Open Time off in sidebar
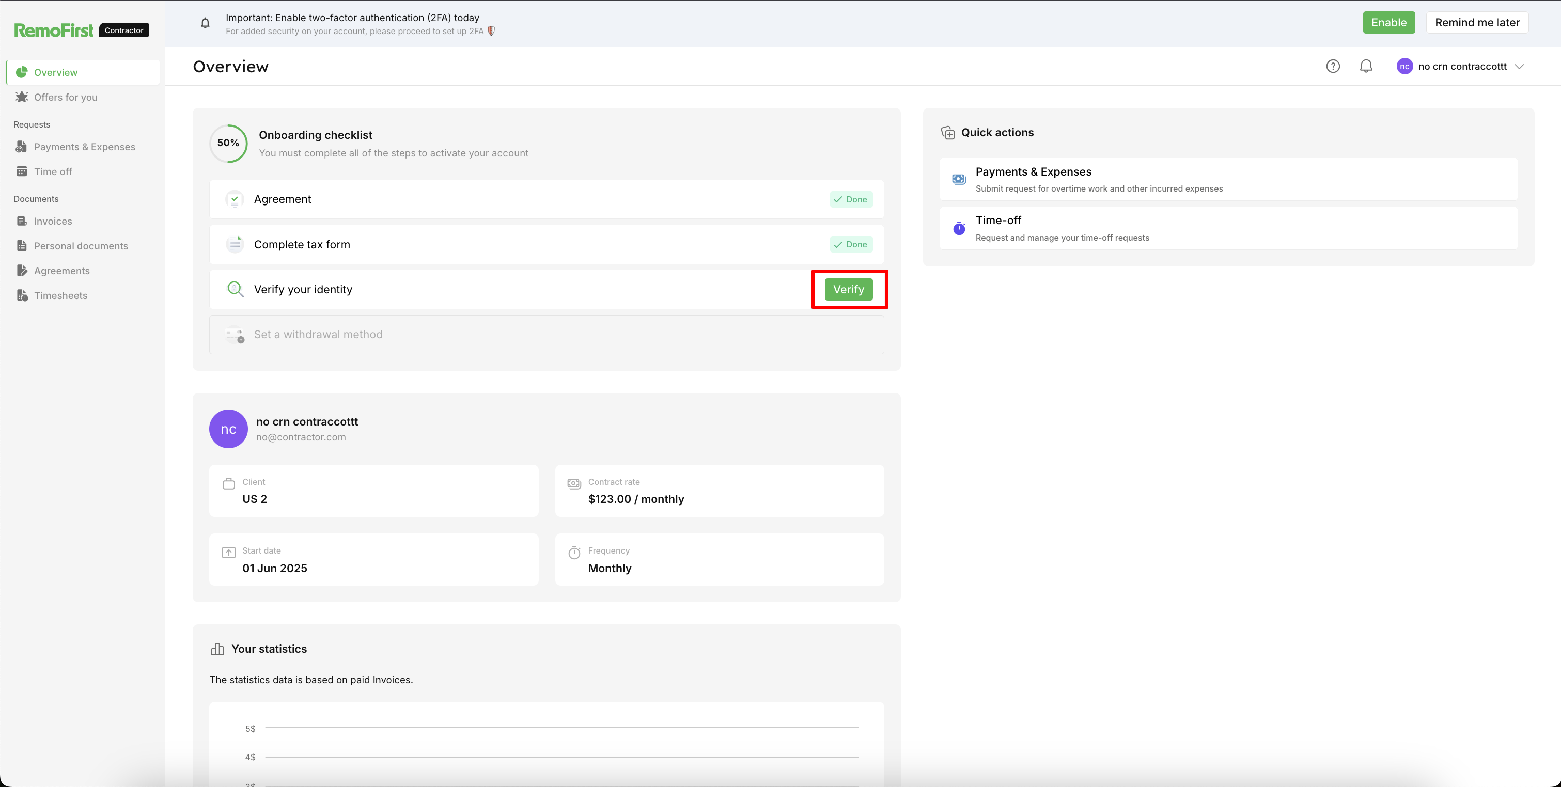 click(x=83, y=171)
